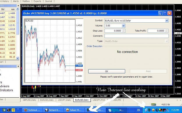Click the EN language indicator

139,110
